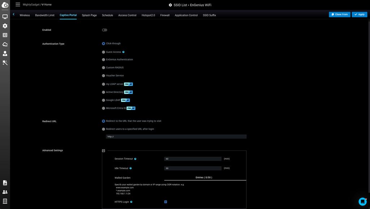This screenshot has width=370, height=209.
Task: Select redirect to URL user was visiting
Action: point(103,121)
